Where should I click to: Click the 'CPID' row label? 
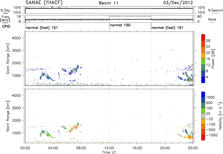click(6, 26)
